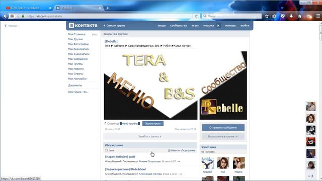
Task: Open the red cartoon avatar in the chat sidebar
Action: [311, 142]
